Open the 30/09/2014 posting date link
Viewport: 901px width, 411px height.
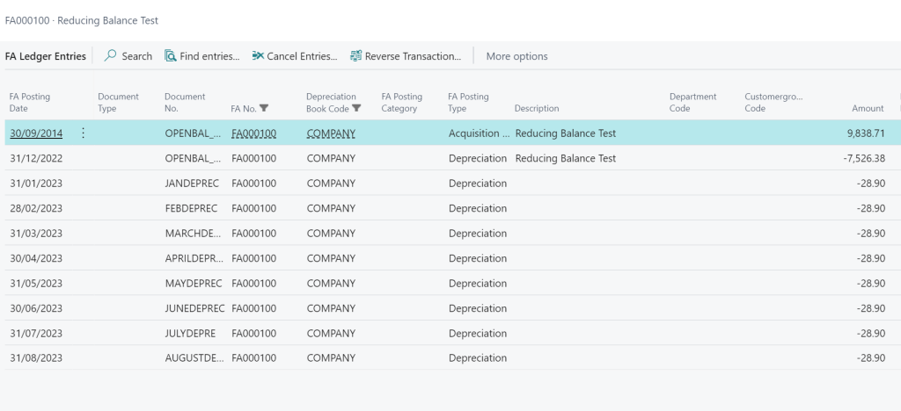coord(36,133)
